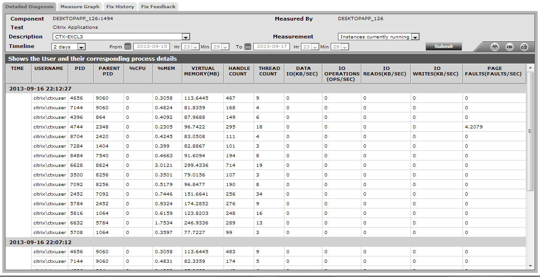Click the binoculars search icon
The height and width of the screenshot is (277, 540).
495,47
